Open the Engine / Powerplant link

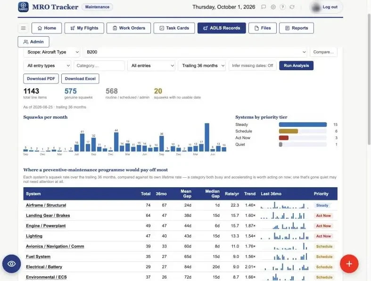pyautogui.click(x=46, y=226)
